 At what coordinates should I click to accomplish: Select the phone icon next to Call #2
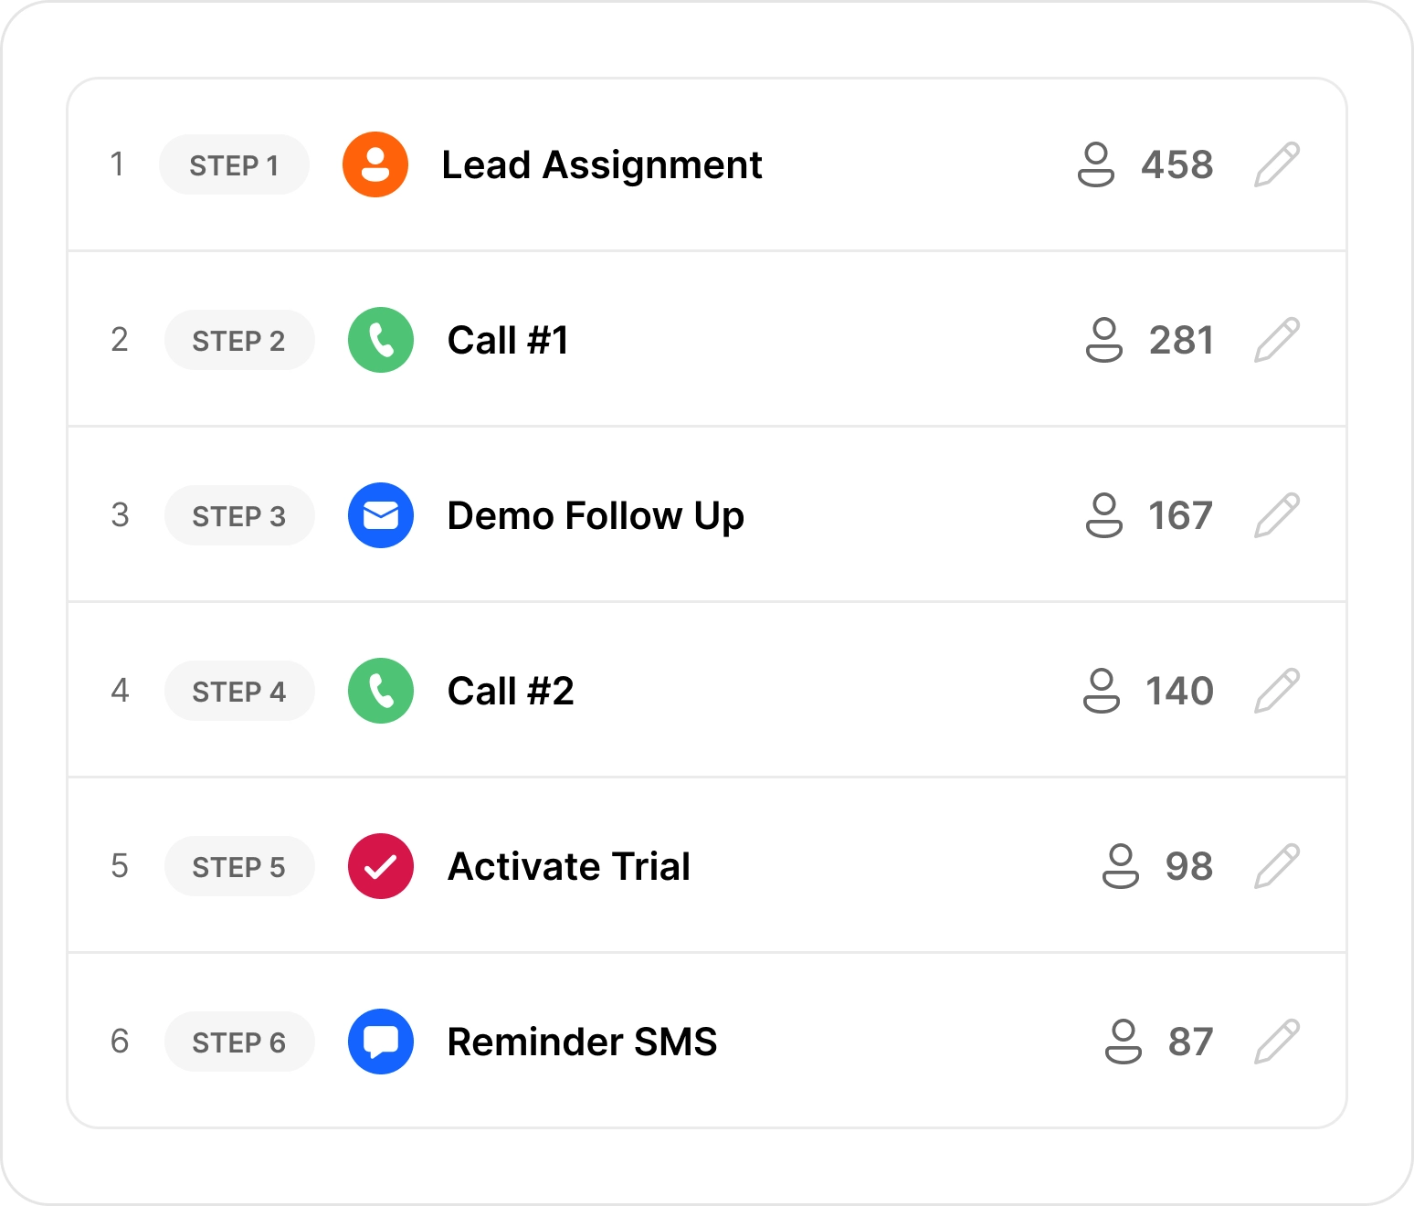(x=380, y=691)
